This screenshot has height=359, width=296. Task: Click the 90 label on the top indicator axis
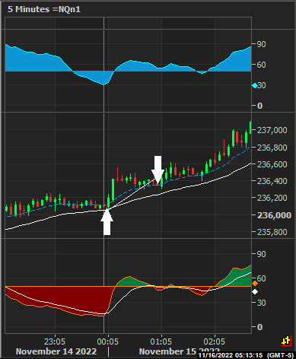[262, 44]
